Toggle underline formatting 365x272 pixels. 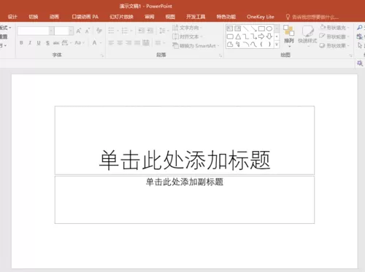(x=39, y=43)
